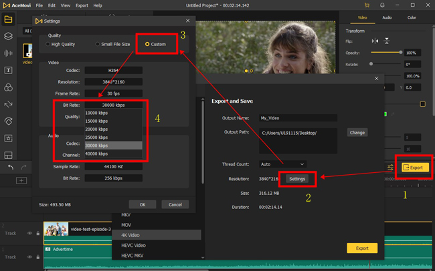Open the Help menu
This screenshot has height=271, width=435.
[98, 5]
